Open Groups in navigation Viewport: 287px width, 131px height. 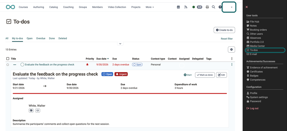[83, 7]
